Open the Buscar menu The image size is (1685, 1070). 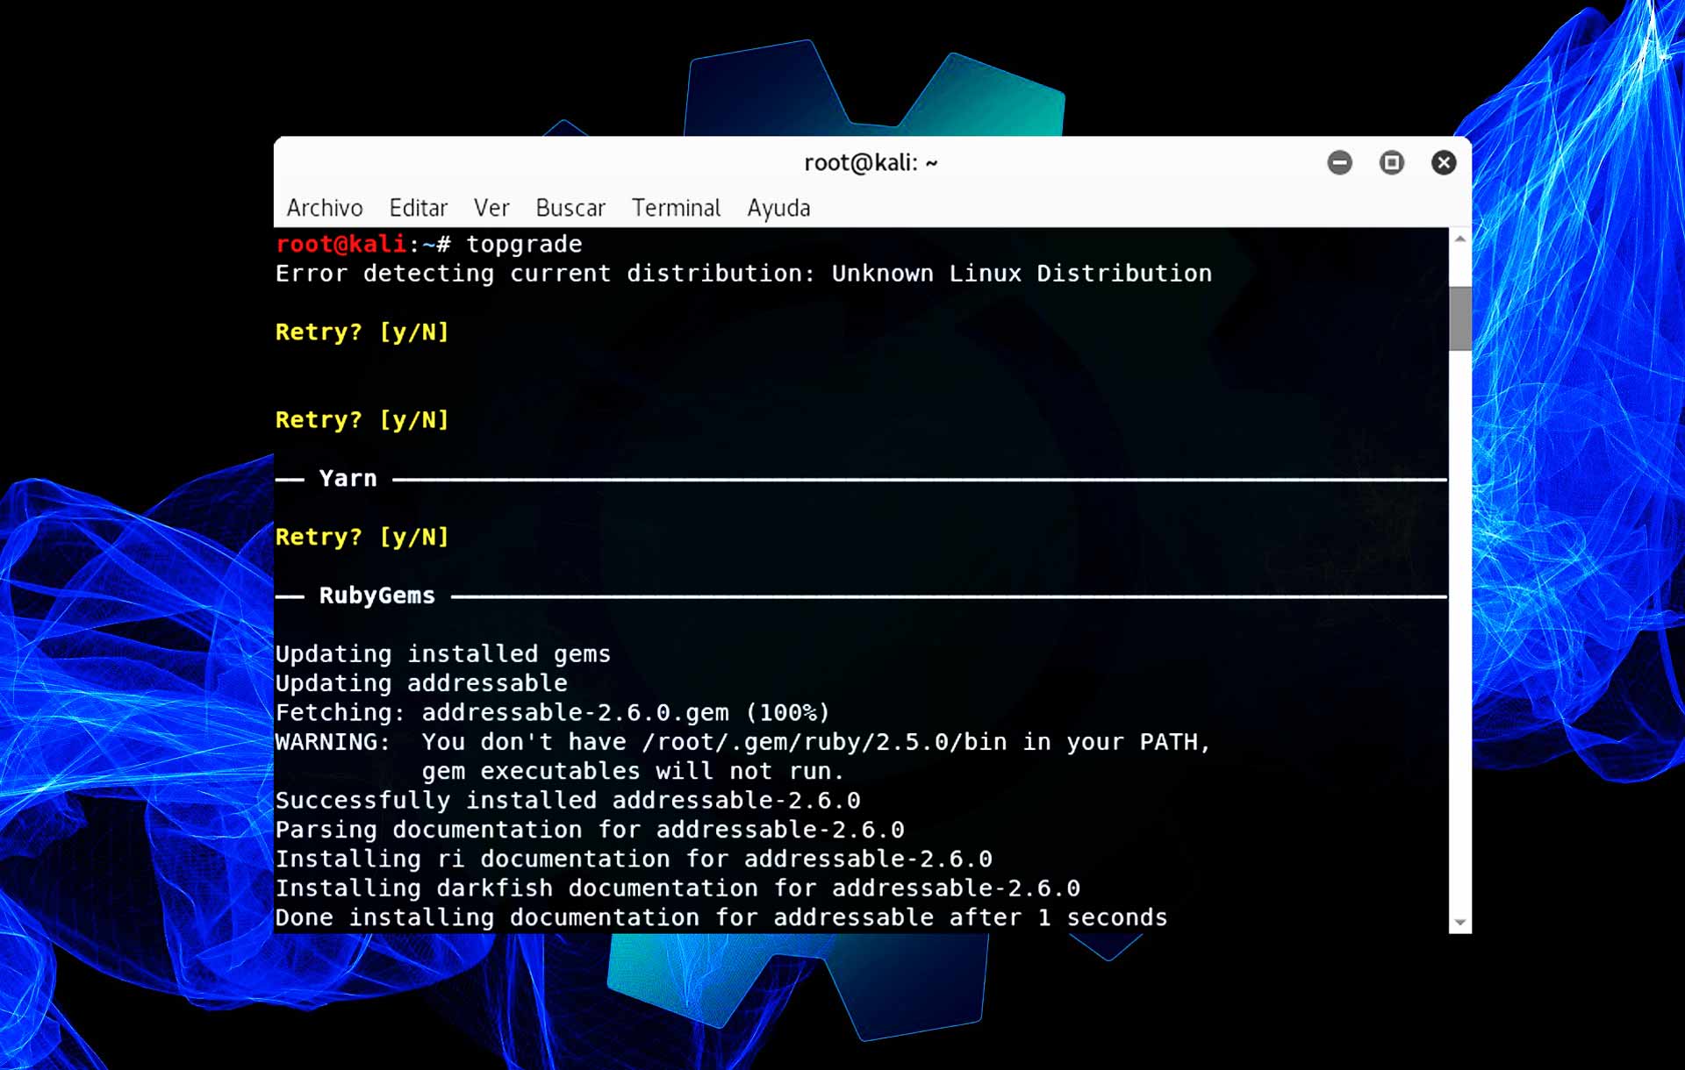point(570,208)
